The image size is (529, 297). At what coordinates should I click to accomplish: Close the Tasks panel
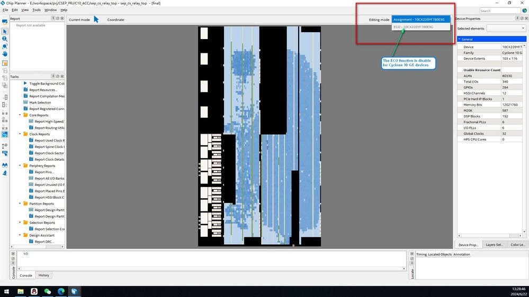[x=62, y=76]
